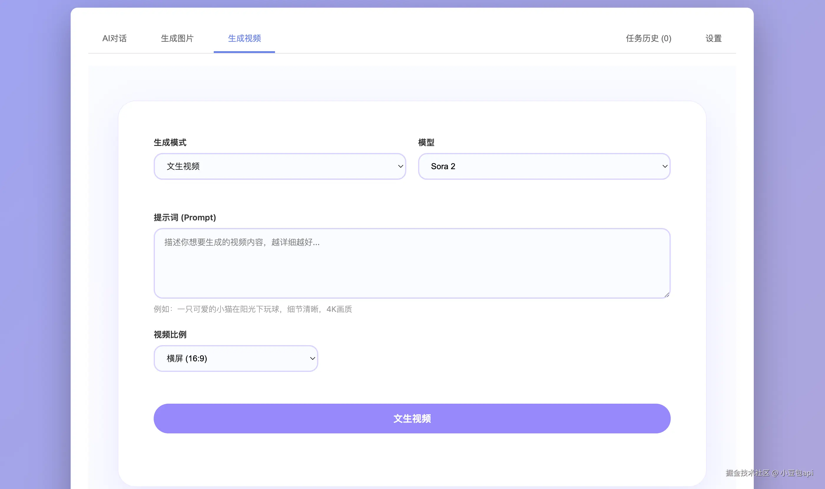
Task: Click the 提示词 (Prompt) label
Action: click(185, 217)
